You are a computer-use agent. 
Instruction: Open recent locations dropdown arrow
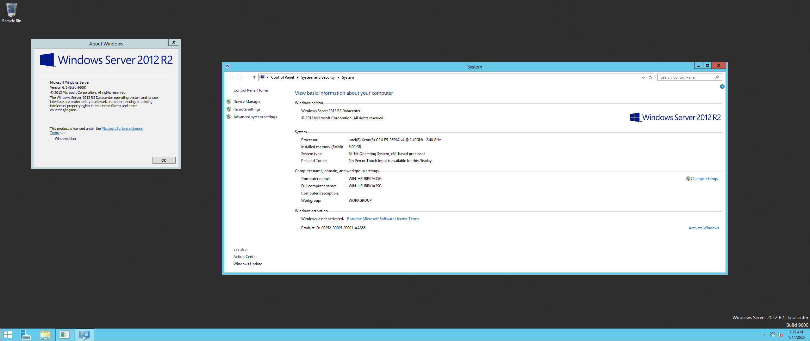(247, 77)
